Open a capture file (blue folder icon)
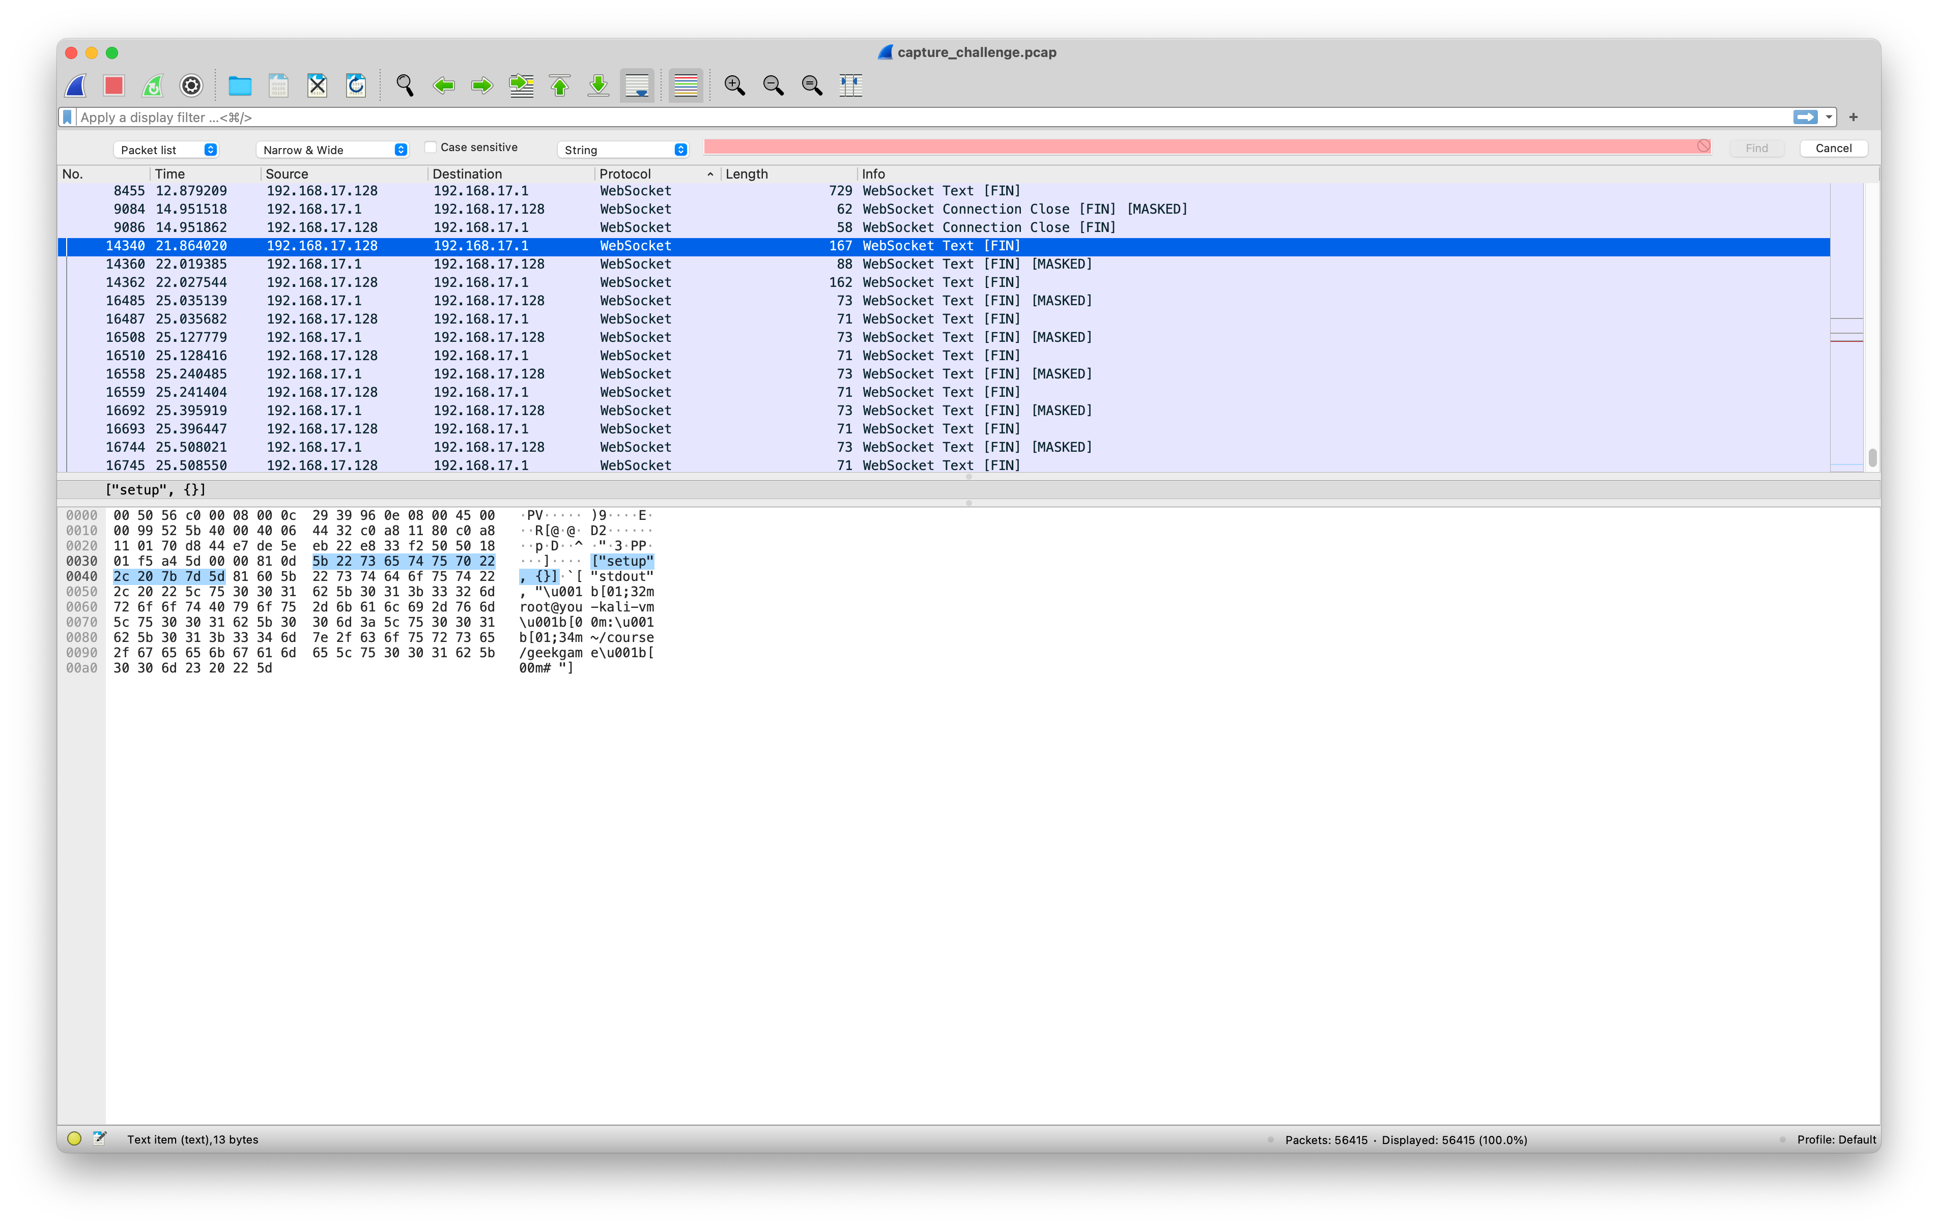1938x1228 pixels. point(240,85)
